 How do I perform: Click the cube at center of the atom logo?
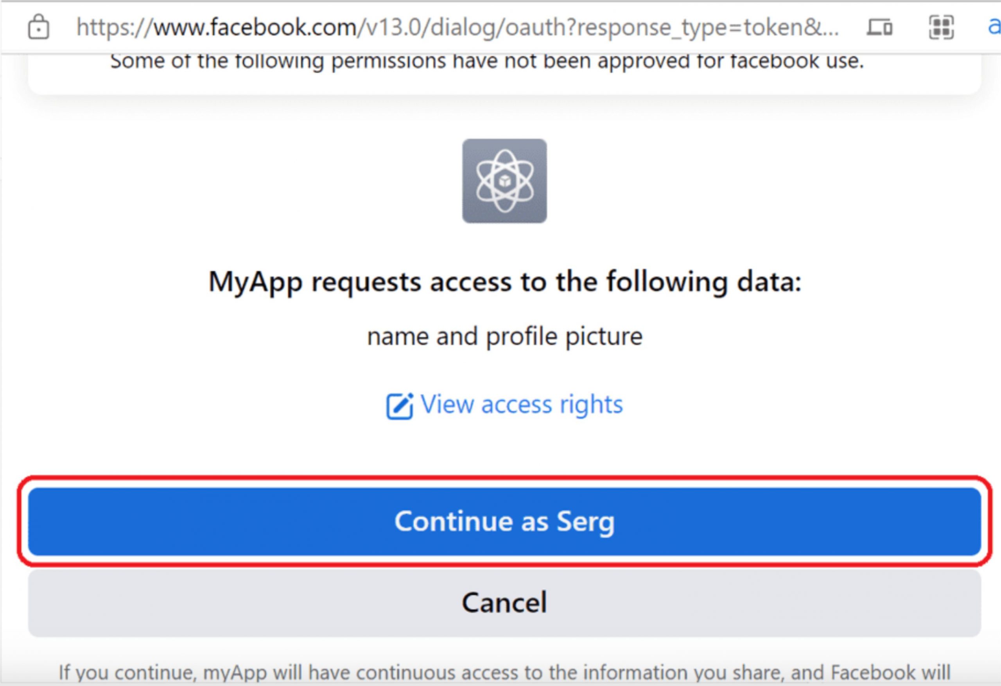[x=504, y=181]
